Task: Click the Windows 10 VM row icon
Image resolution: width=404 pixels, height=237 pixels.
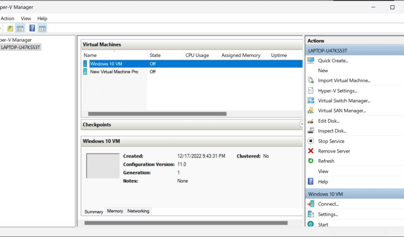Action: pyautogui.click(x=85, y=64)
